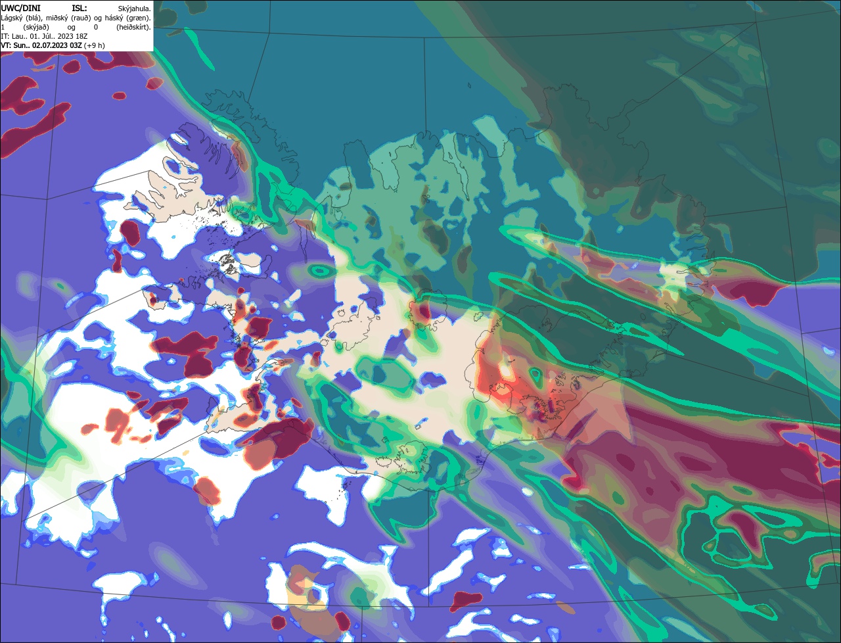Click the 'UWC/DINI' model label

(x=21, y=9)
